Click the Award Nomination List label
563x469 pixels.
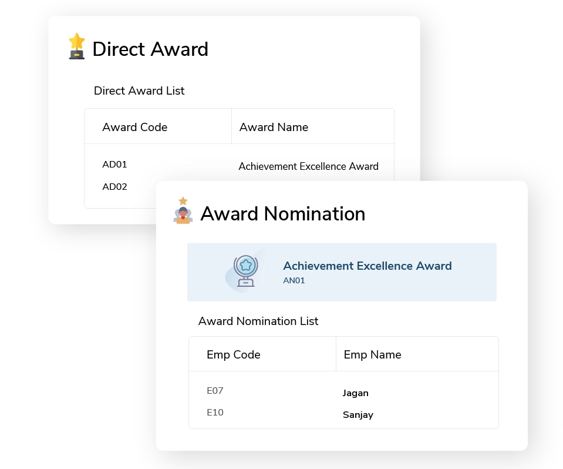(258, 321)
